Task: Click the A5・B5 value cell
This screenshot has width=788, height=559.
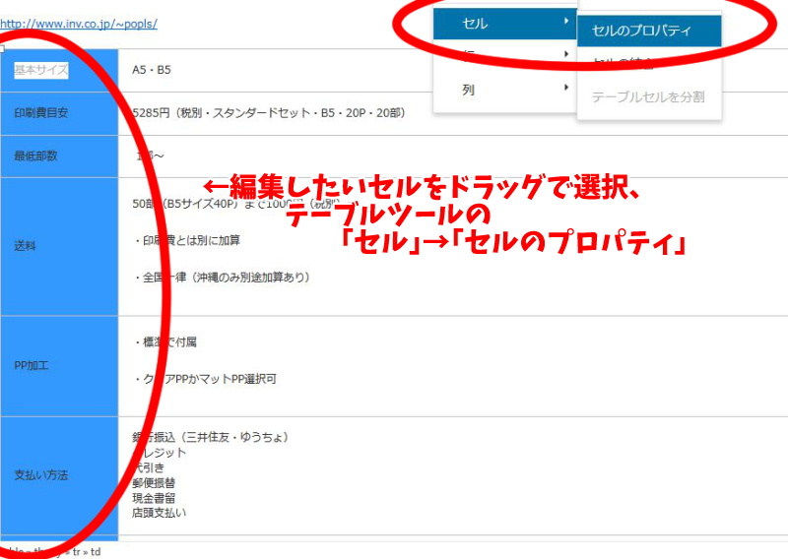Action: [x=152, y=71]
